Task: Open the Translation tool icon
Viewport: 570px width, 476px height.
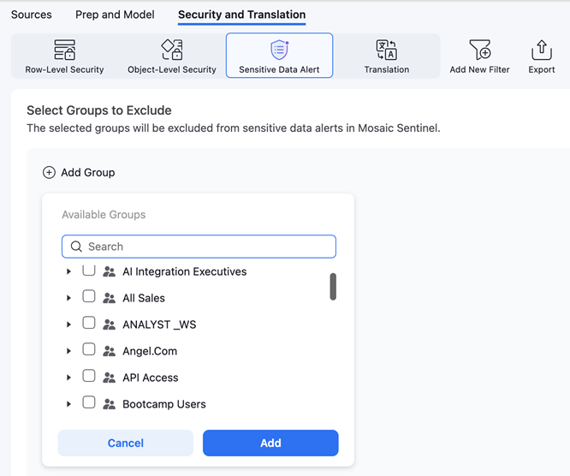Action: point(386,50)
